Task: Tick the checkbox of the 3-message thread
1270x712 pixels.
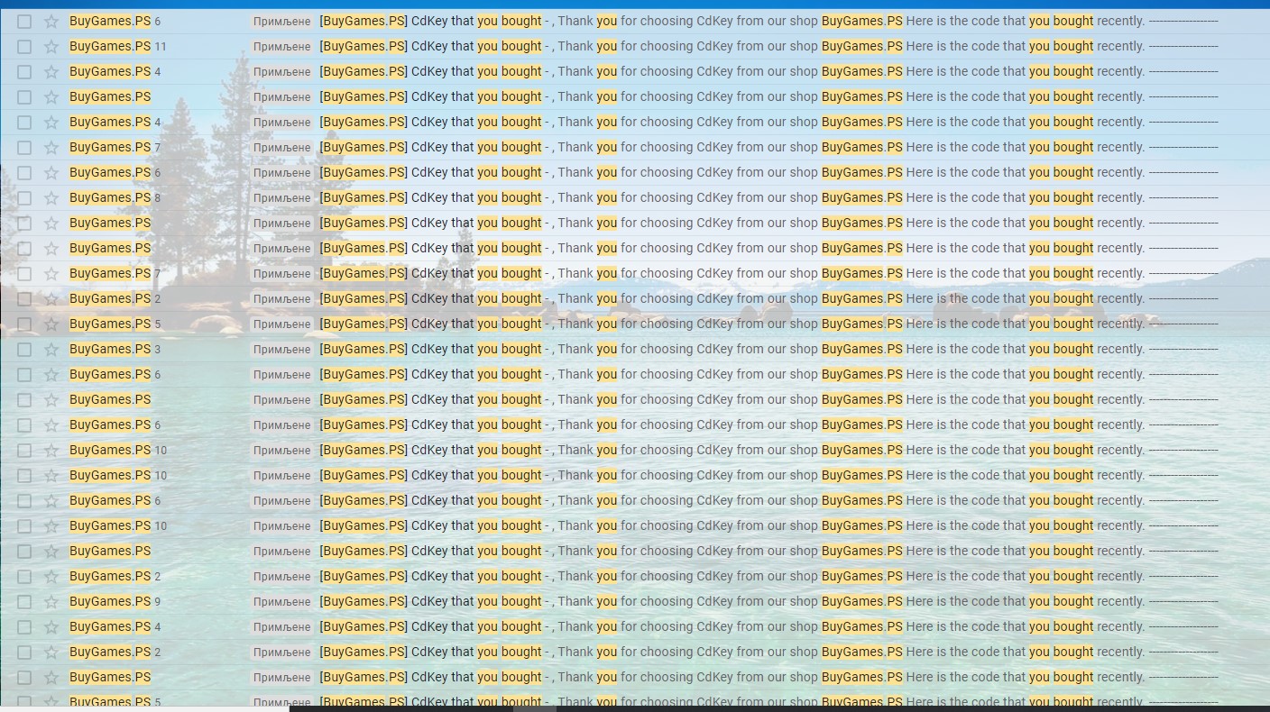Action: [24, 349]
